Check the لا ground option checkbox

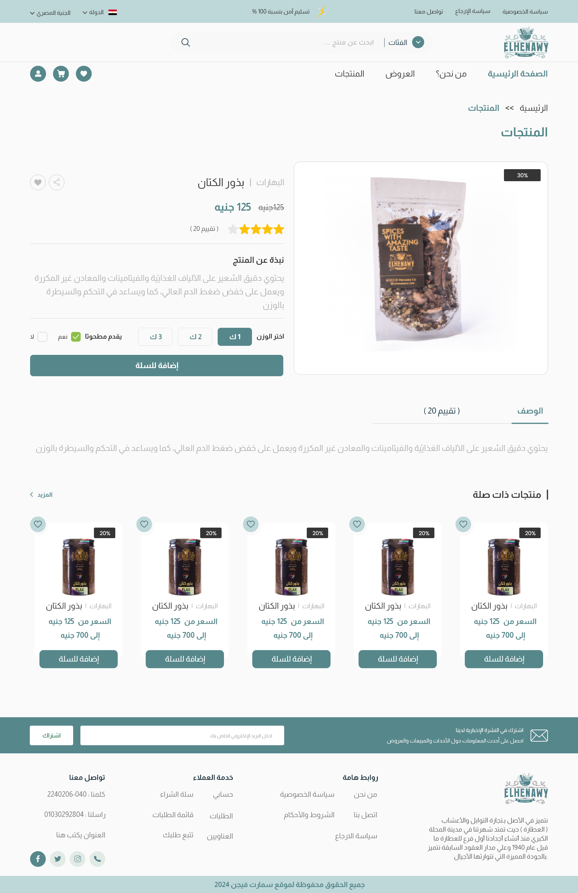pos(42,337)
